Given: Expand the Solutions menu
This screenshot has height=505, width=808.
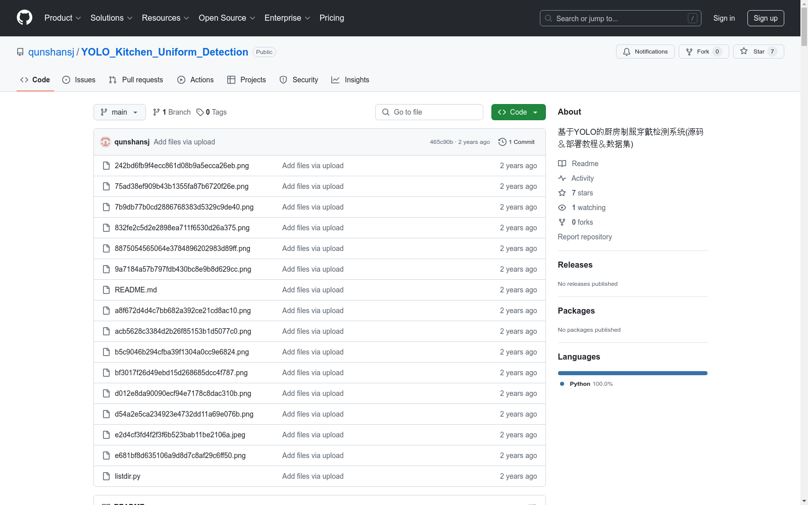Looking at the screenshot, I should pos(112,18).
